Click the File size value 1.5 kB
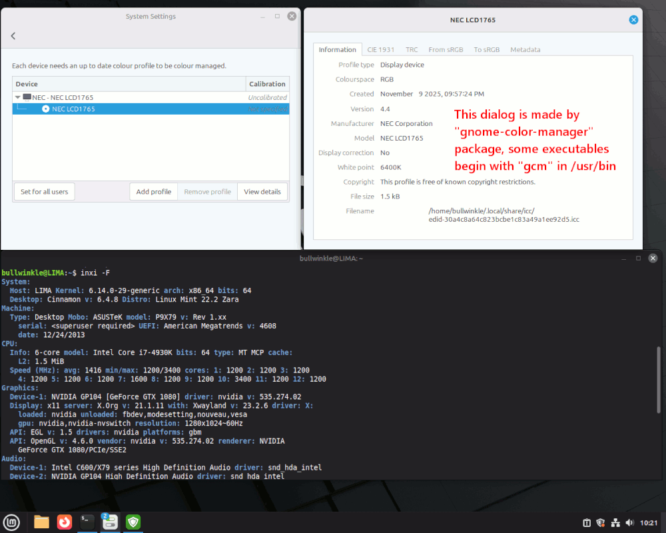 point(390,197)
